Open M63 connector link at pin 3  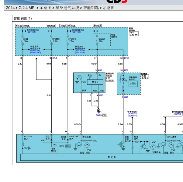click(100, 70)
